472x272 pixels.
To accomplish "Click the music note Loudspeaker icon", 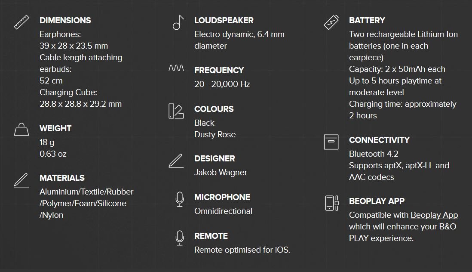I will pos(178,22).
